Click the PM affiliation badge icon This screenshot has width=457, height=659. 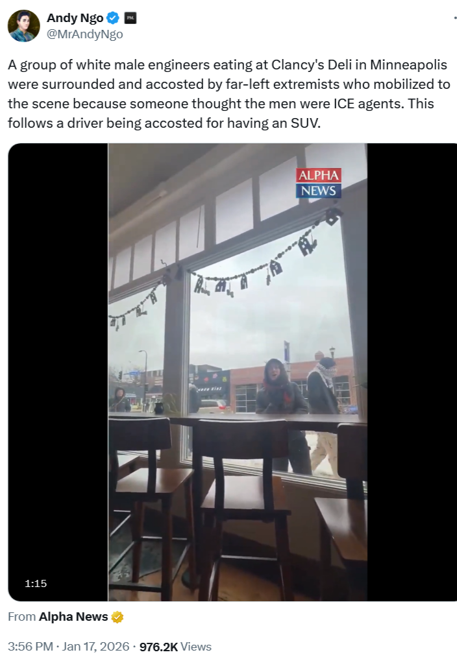coord(130,18)
